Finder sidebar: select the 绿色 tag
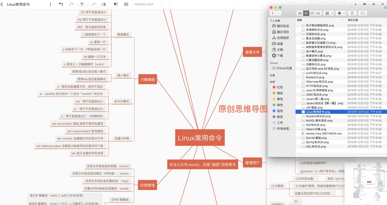The width and height of the screenshot is (387, 205). [x=278, y=105]
